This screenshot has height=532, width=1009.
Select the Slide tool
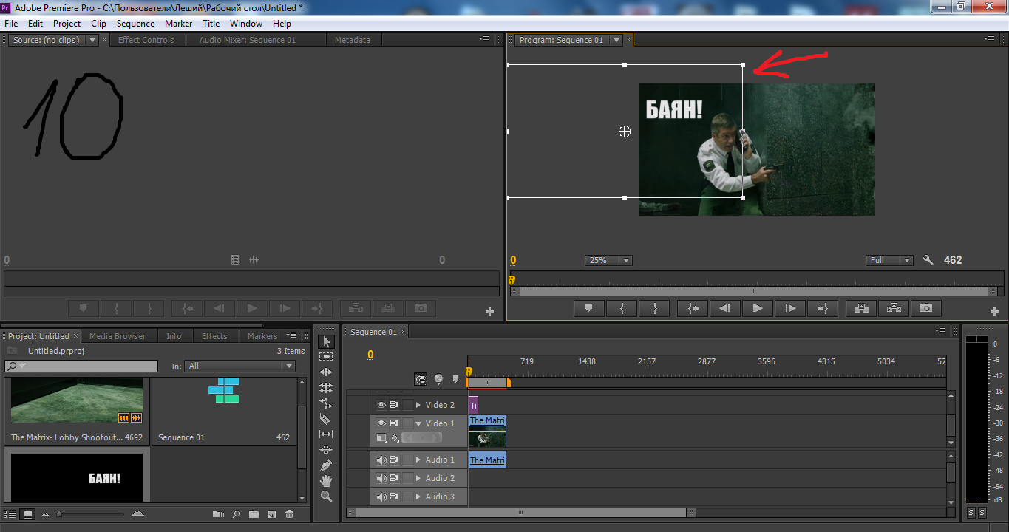[x=326, y=450]
